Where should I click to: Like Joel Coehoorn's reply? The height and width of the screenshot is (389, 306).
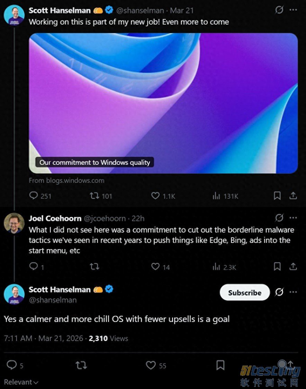(x=156, y=266)
